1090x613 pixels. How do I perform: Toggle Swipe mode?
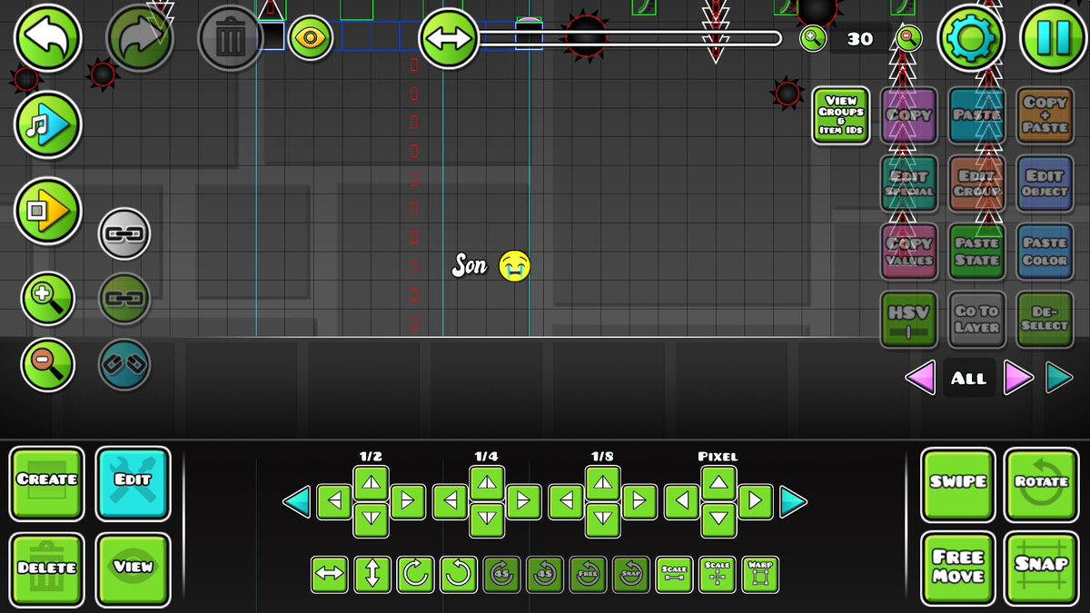click(x=958, y=483)
